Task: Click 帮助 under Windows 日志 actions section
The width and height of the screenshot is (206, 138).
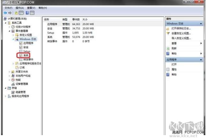Action: pyautogui.click(x=174, y=54)
